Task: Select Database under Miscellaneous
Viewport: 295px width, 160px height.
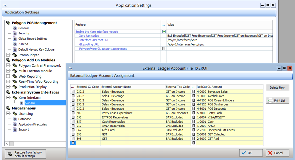Action: pos(25,119)
